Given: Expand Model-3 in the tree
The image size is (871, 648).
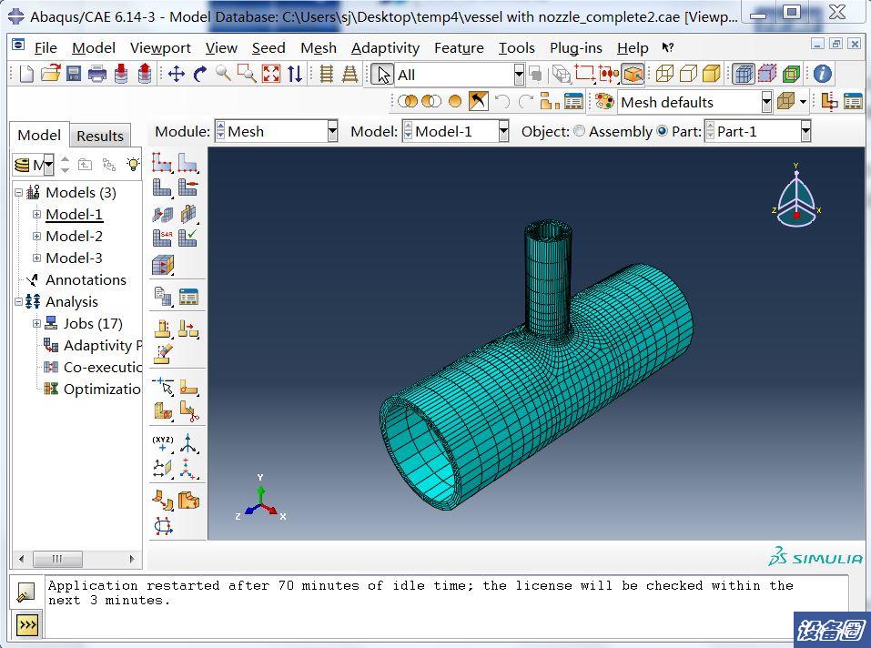Looking at the screenshot, I should (x=36, y=258).
